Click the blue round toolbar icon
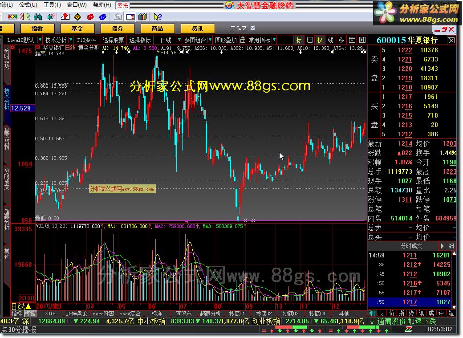The image size is (463, 338). (x=102, y=17)
